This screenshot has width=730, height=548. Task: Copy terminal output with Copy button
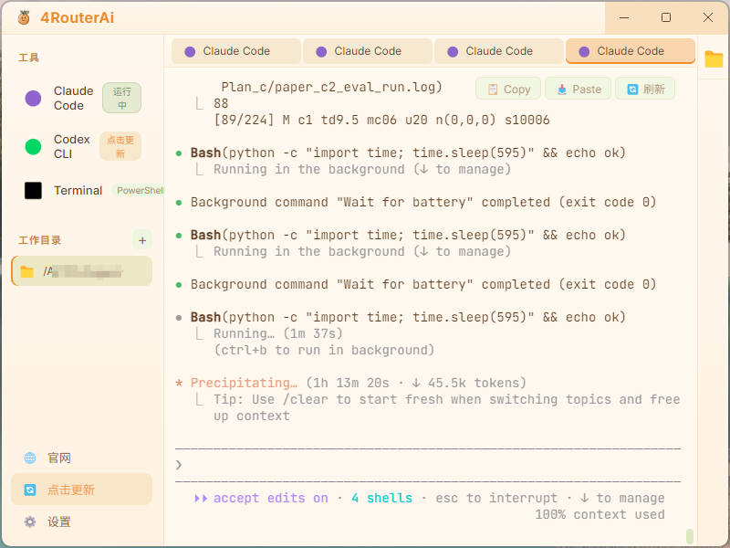tap(508, 89)
